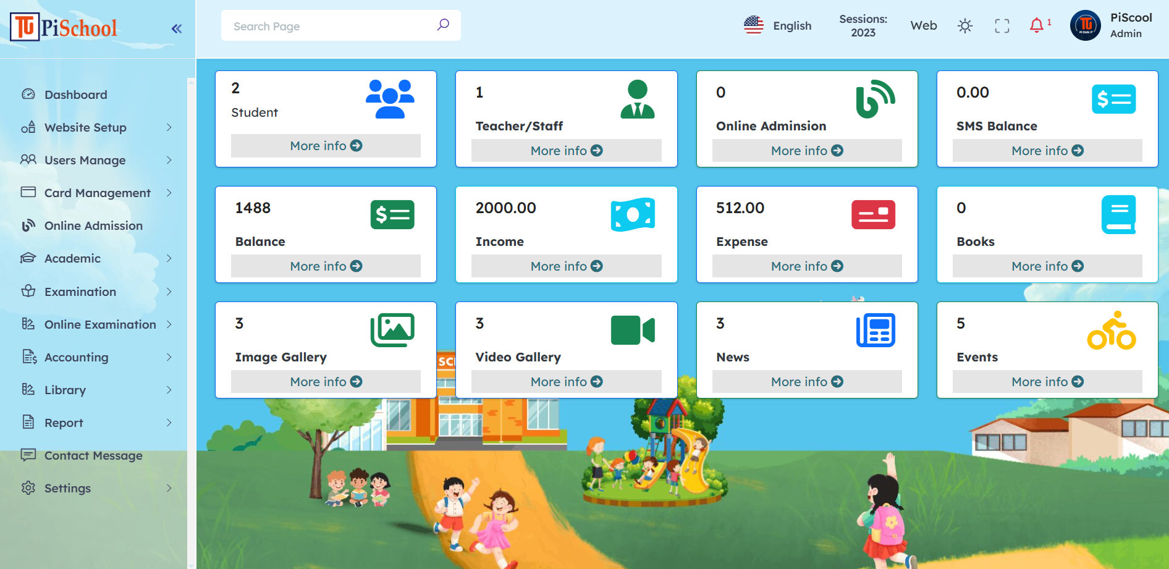Click the Online Adminsion blog icon
Image resolution: width=1169 pixels, height=569 pixels.
(x=875, y=99)
